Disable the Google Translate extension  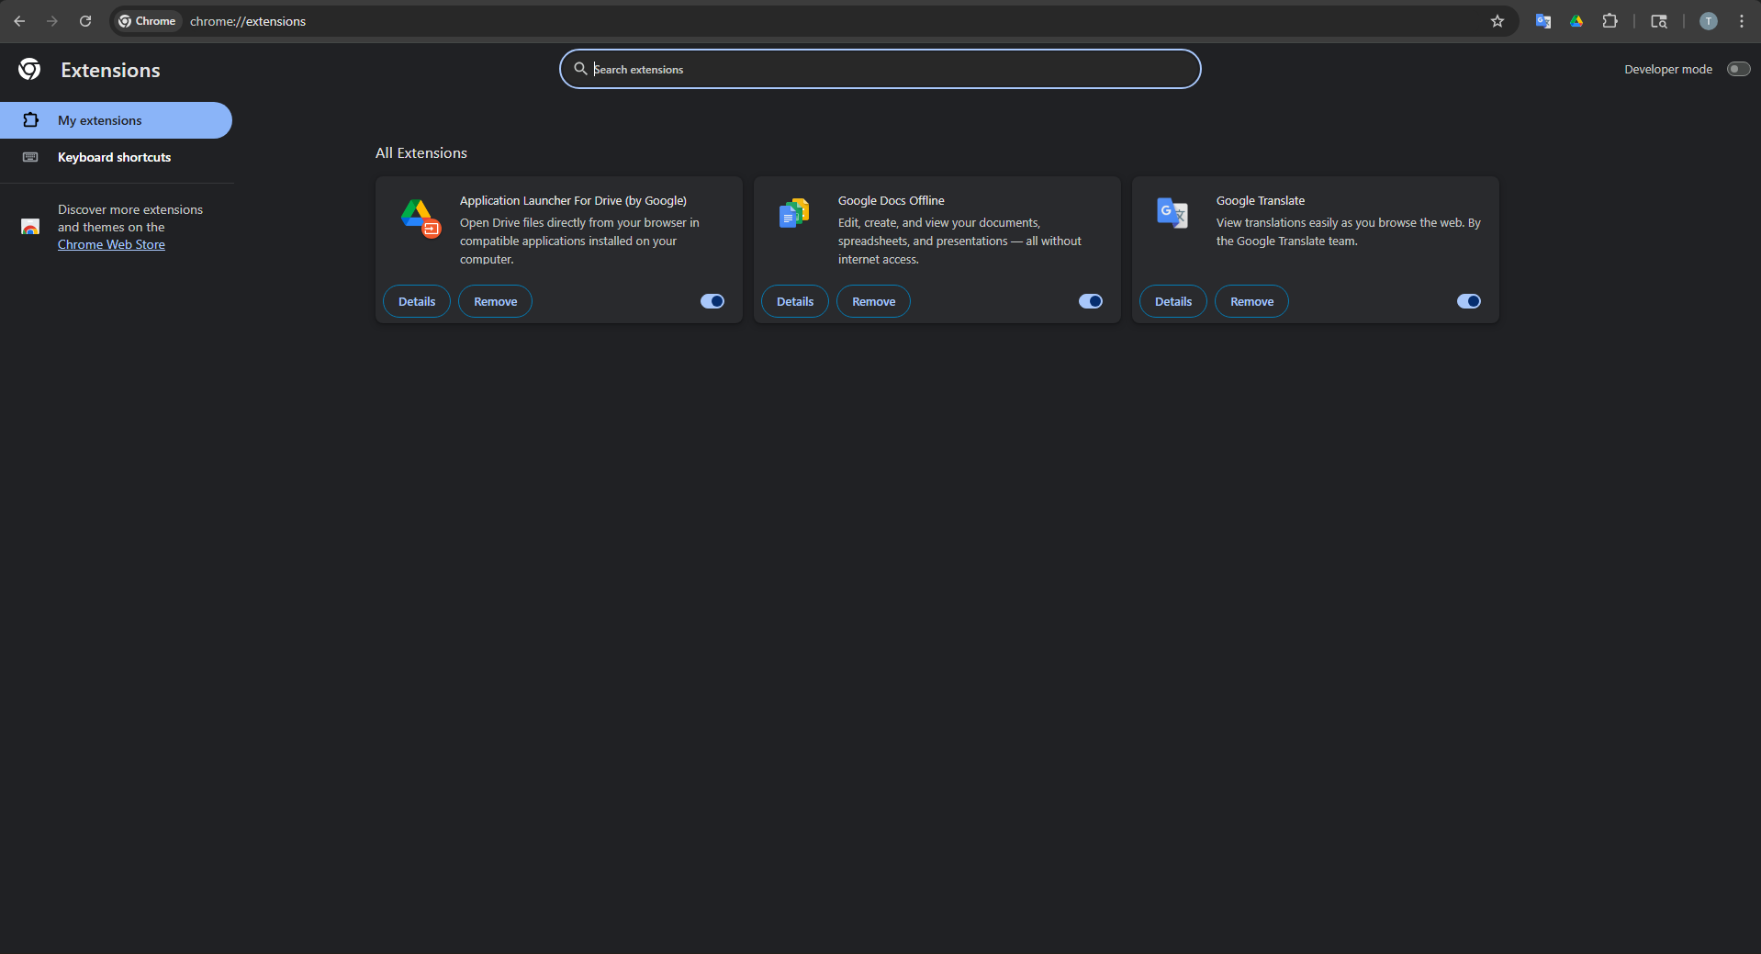(x=1469, y=301)
